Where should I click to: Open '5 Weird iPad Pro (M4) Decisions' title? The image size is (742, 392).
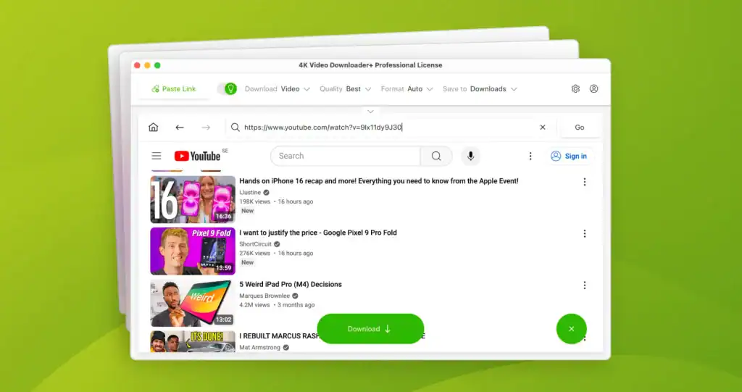(291, 284)
